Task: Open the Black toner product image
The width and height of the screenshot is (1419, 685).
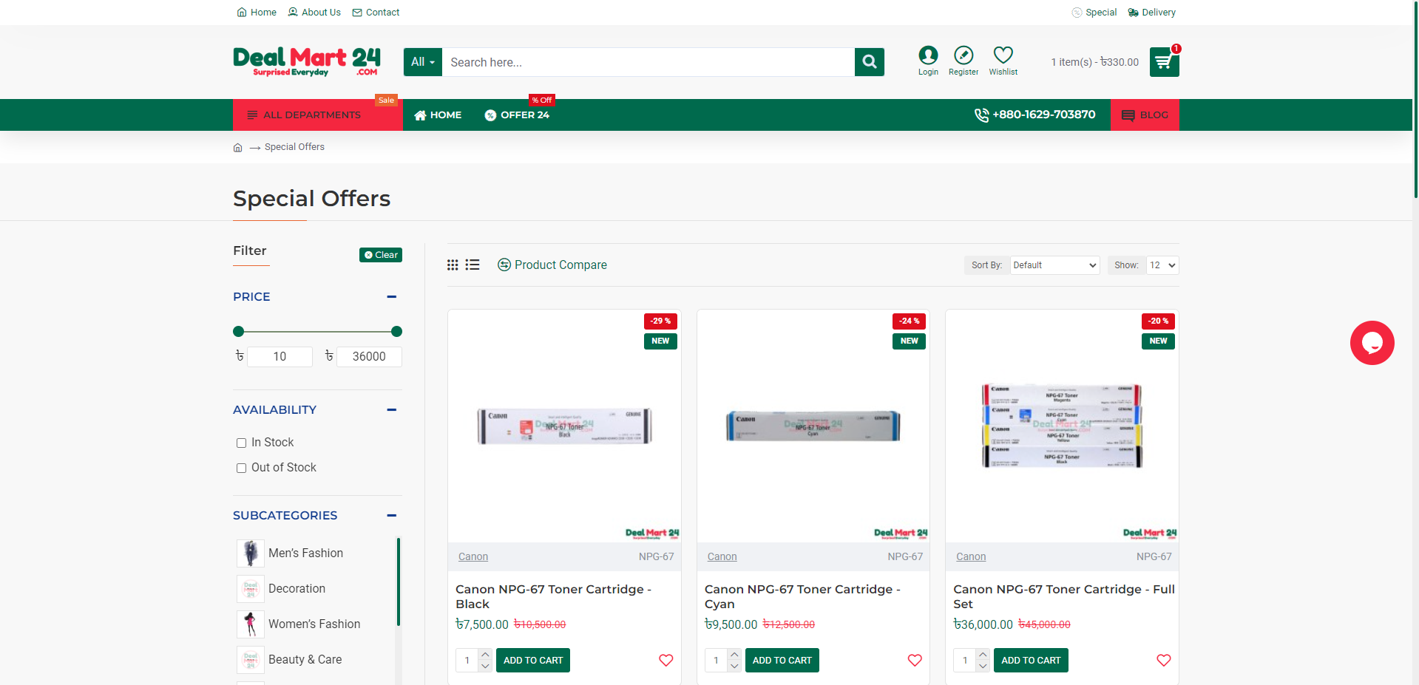Action: (x=564, y=426)
